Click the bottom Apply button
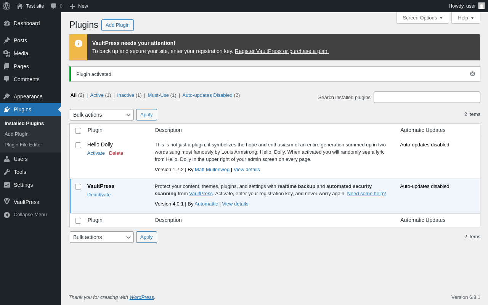Image resolution: width=488 pixels, height=305 pixels. pos(146,237)
